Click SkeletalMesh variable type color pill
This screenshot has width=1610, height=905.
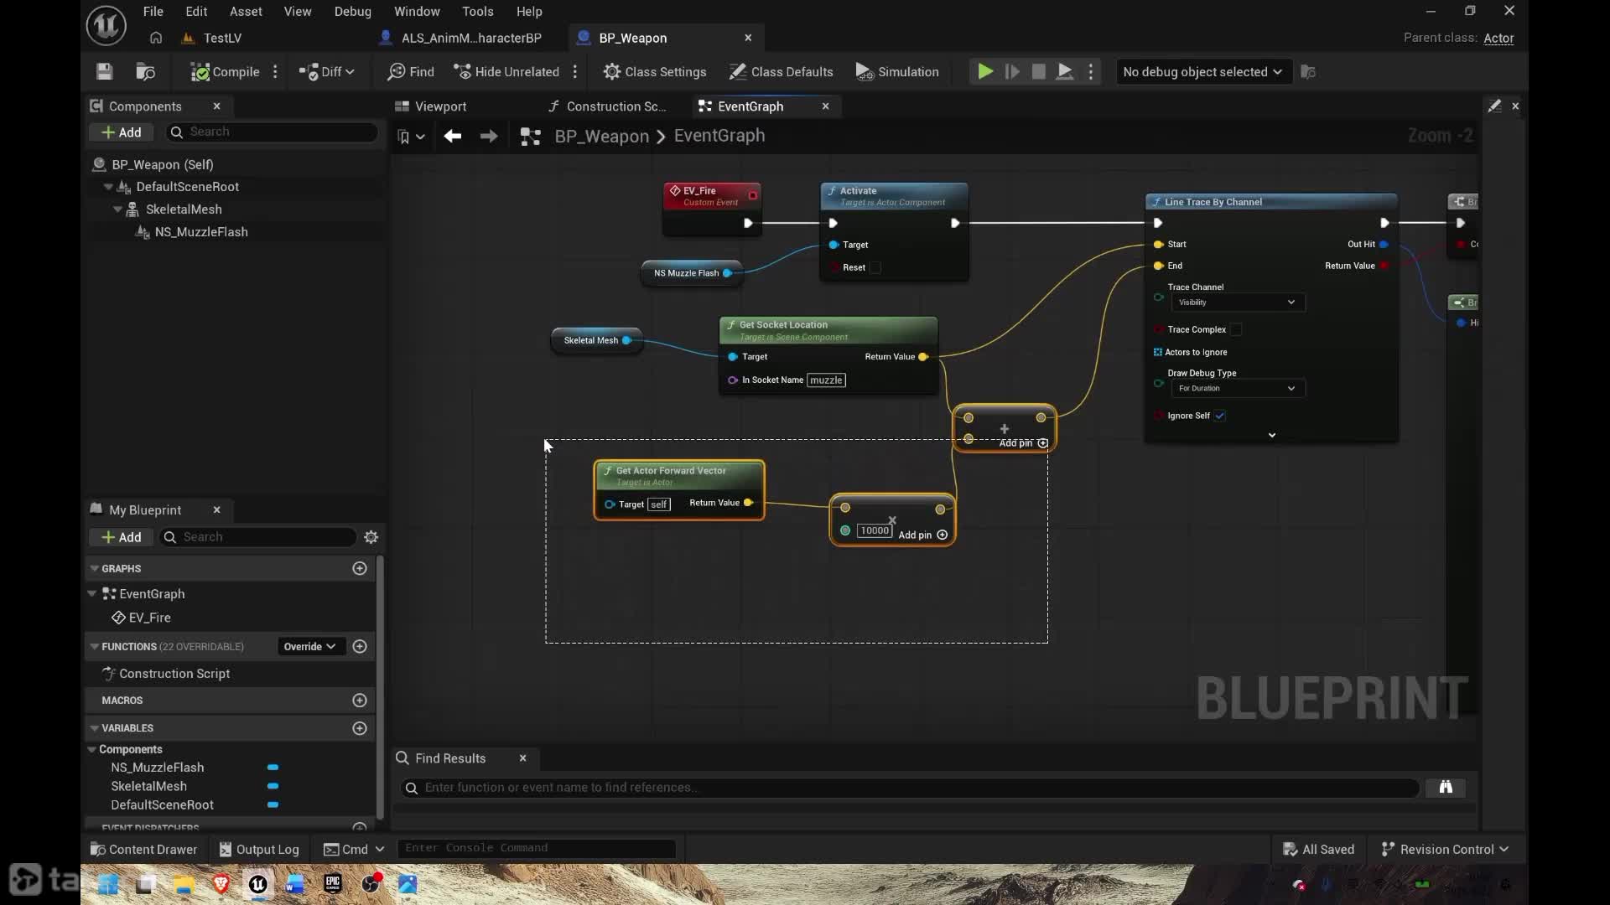[273, 786]
